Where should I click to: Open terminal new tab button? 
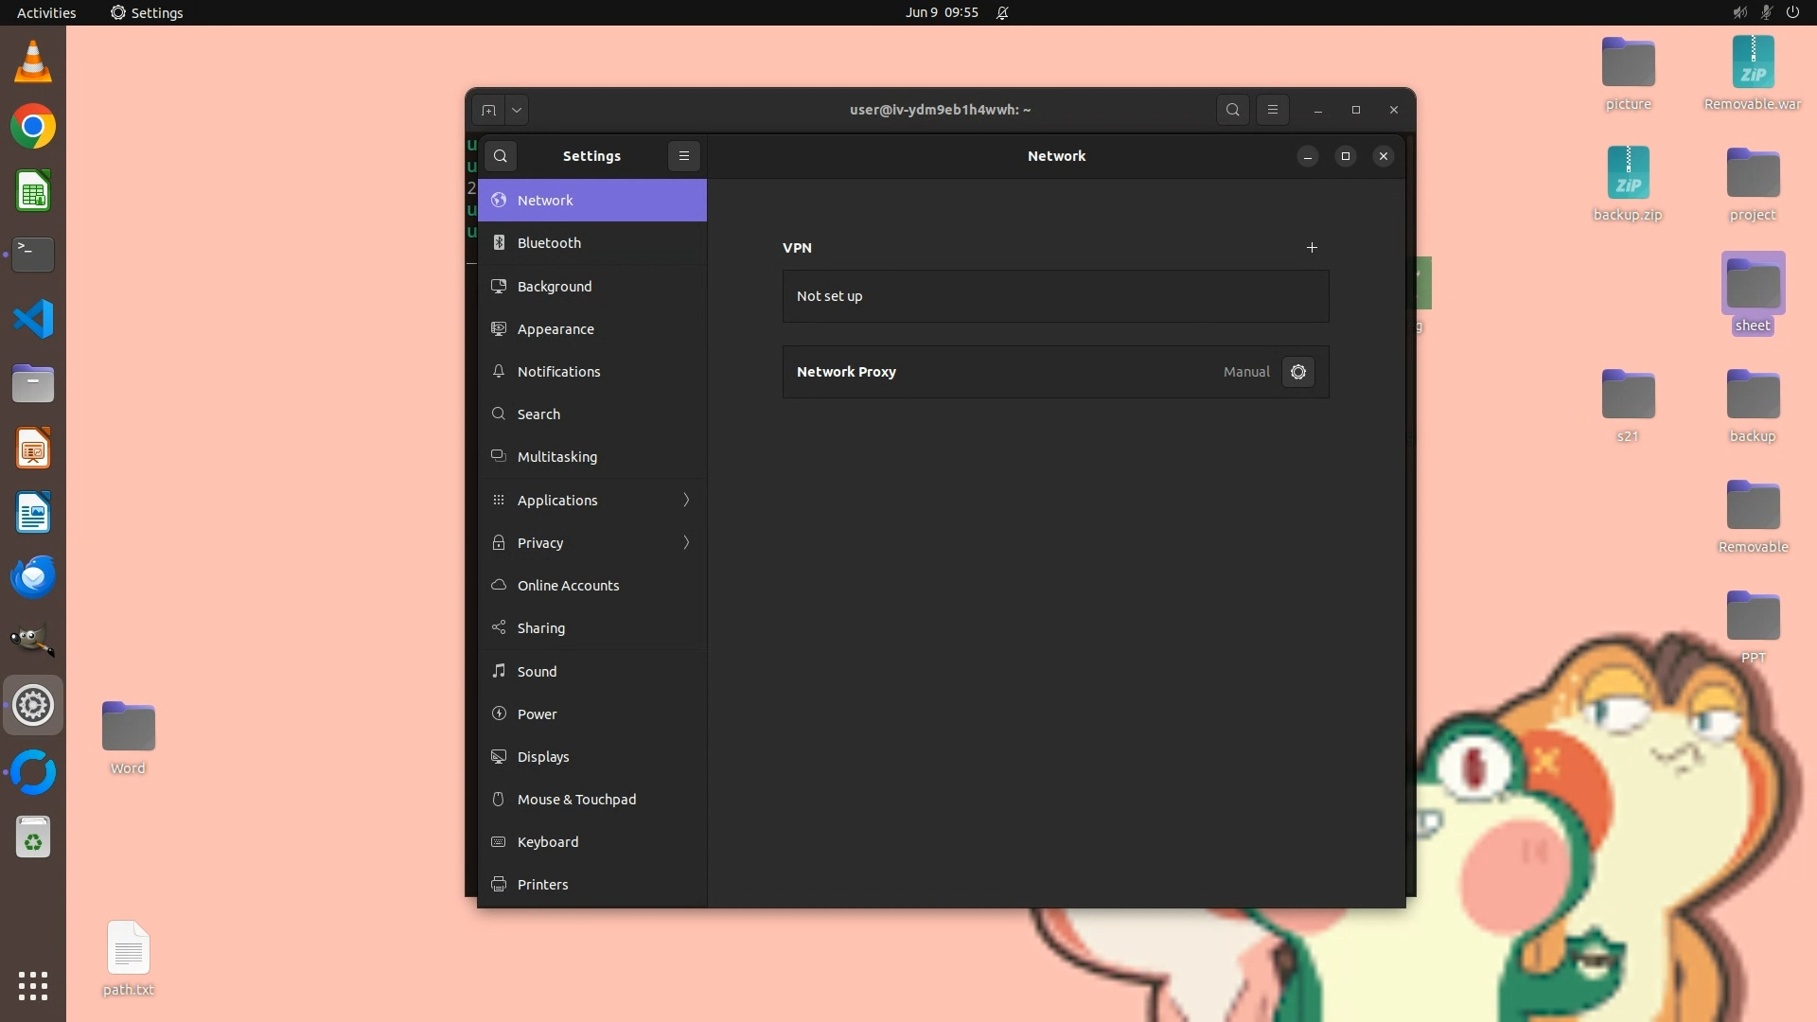click(488, 110)
